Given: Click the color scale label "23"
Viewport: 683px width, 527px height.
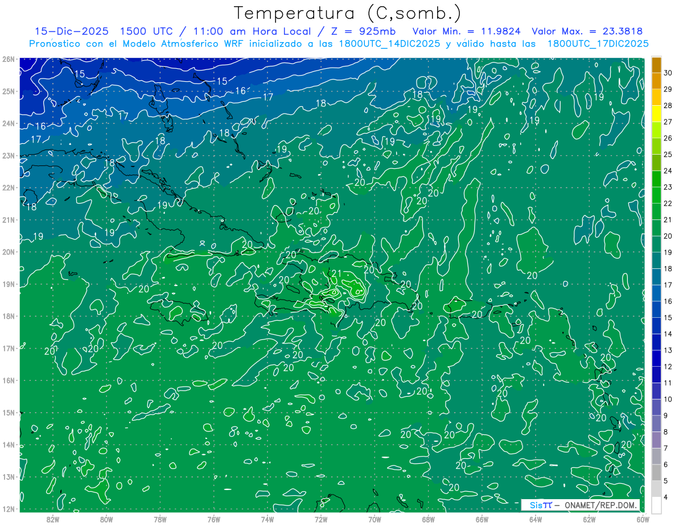Looking at the screenshot, I should (668, 187).
